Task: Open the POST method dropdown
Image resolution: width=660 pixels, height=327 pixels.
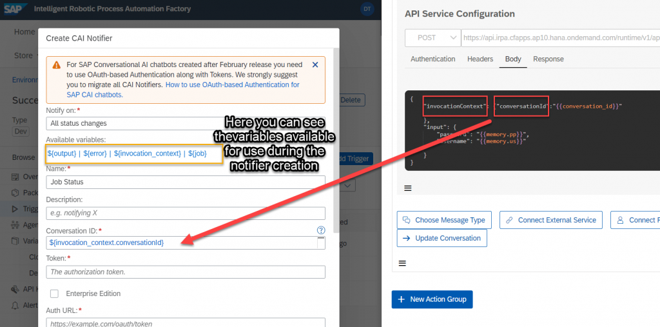Action: [432, 38]
